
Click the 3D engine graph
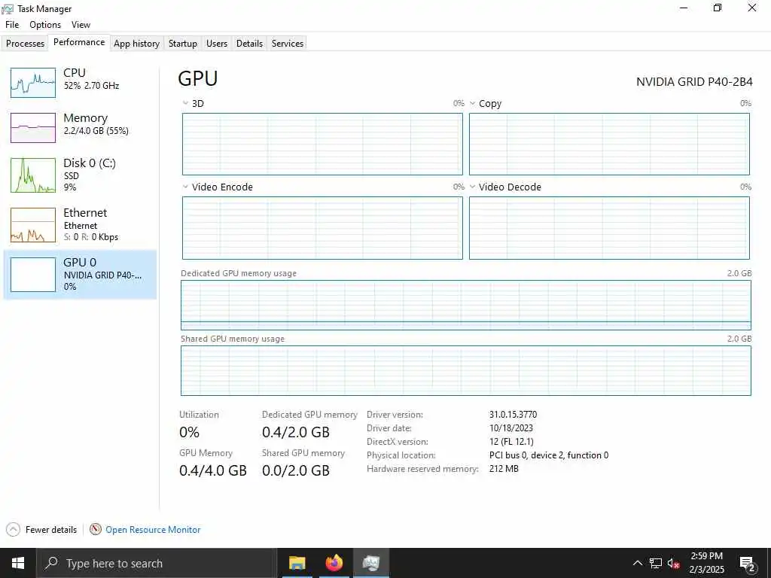[322, 144]
